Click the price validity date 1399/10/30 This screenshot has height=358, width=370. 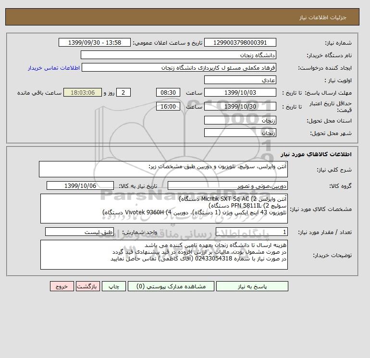tap(240, 106)
